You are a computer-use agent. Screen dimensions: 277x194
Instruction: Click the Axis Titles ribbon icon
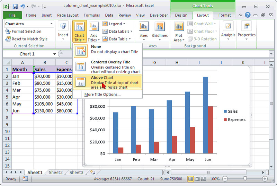93,27
